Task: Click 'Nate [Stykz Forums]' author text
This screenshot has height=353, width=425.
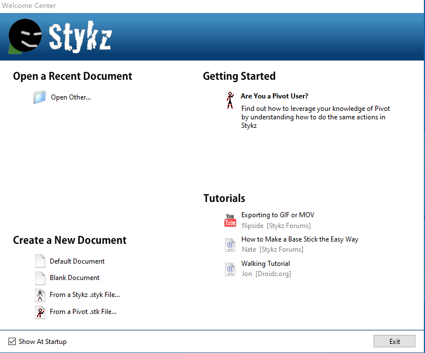Action: click(272, 249)
